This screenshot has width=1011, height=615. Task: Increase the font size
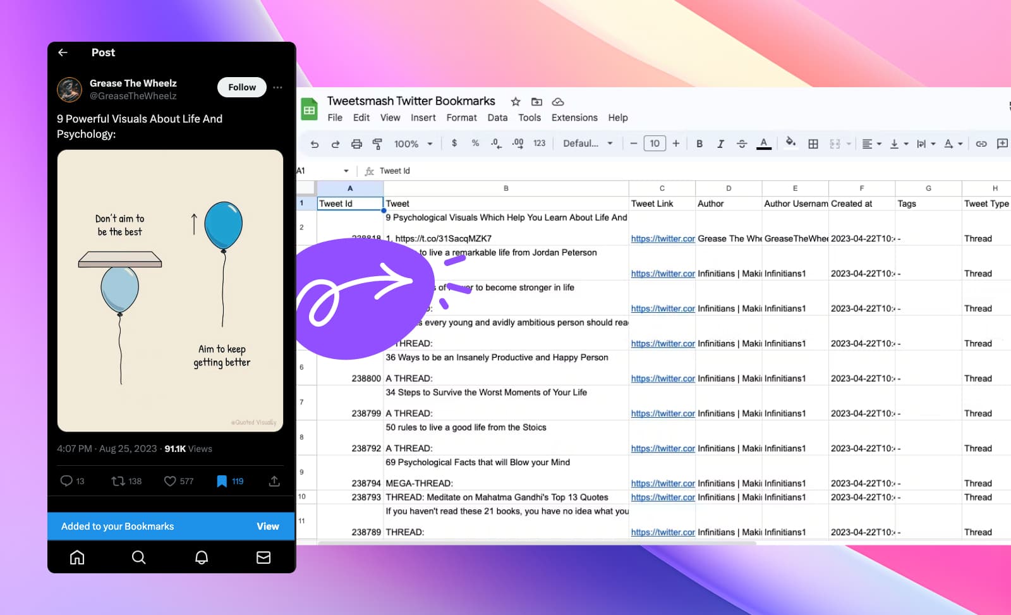click(x=676, y=143)
